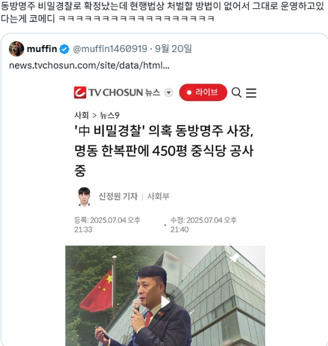Open the 라이브 live broadcast button
This screenshot has height=346, width=328.
click(x=203, y=92)
